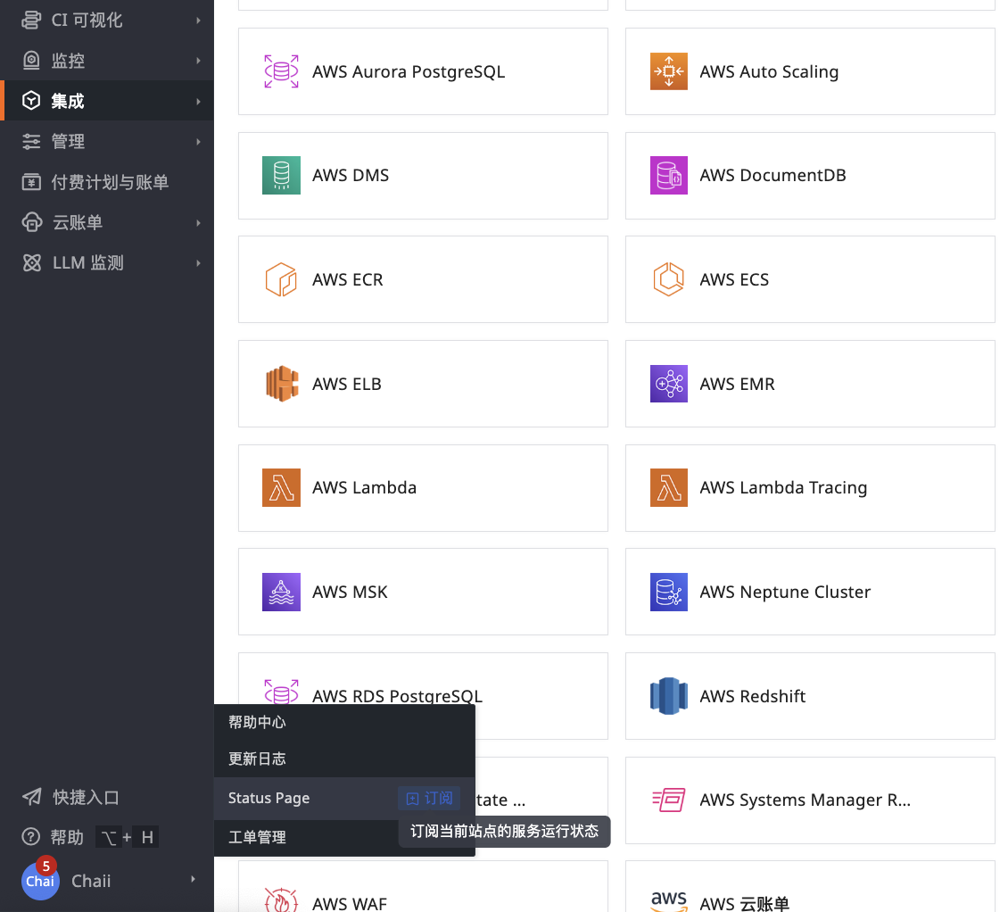Click the AWS EMR icon
The image size is (1008, 912).
[668, 384]
